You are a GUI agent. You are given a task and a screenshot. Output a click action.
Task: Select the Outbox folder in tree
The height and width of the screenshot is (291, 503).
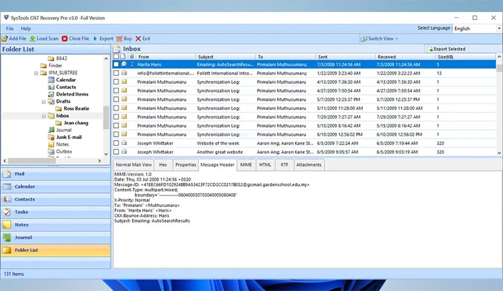(64, 152)
